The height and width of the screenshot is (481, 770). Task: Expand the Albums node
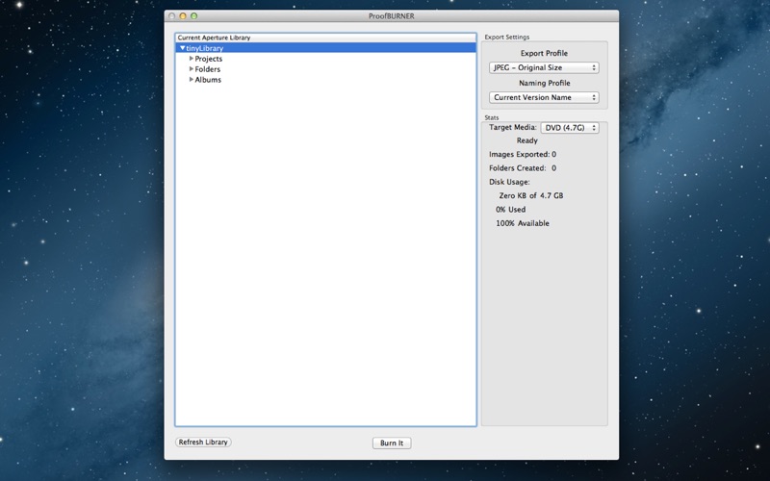point(191,79)
